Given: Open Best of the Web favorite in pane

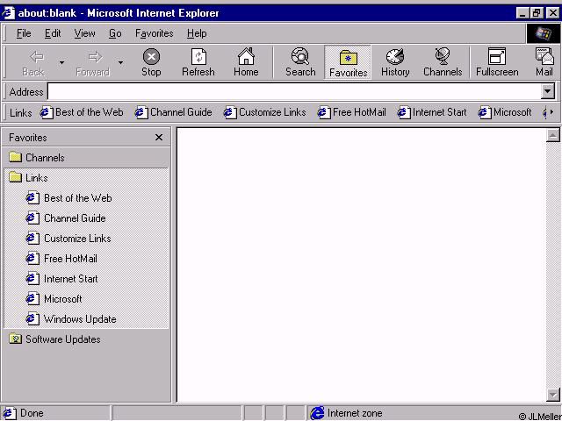Looking at the screenshot, I should pyautogui.click(x=68, y=198).
